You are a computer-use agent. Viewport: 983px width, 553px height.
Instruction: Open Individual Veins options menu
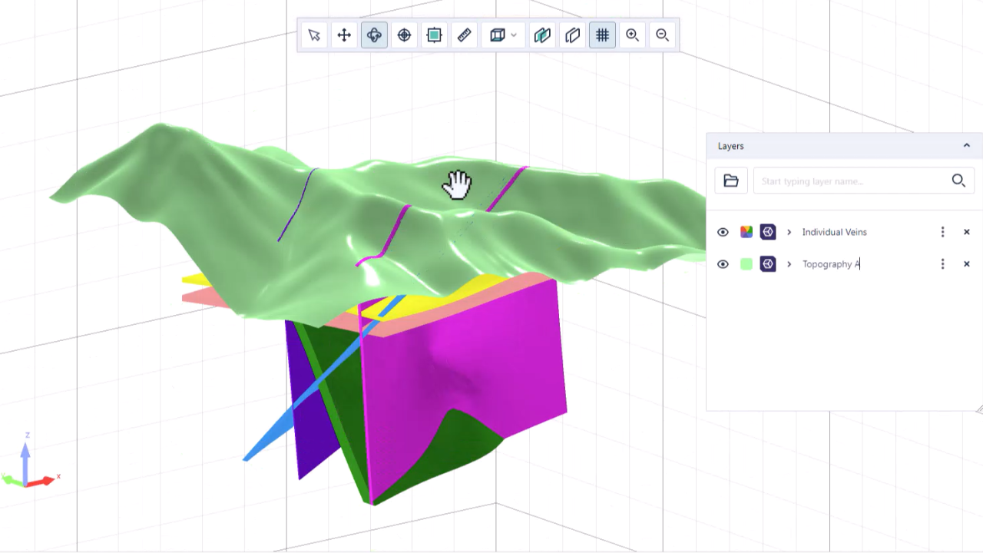point(942,232)
